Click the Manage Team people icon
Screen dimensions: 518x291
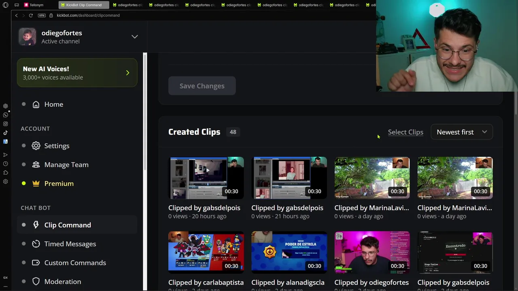36,164
